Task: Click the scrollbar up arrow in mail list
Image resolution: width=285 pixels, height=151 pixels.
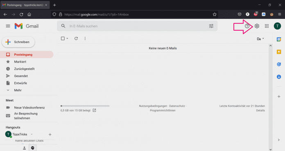Action: (270, 46)
